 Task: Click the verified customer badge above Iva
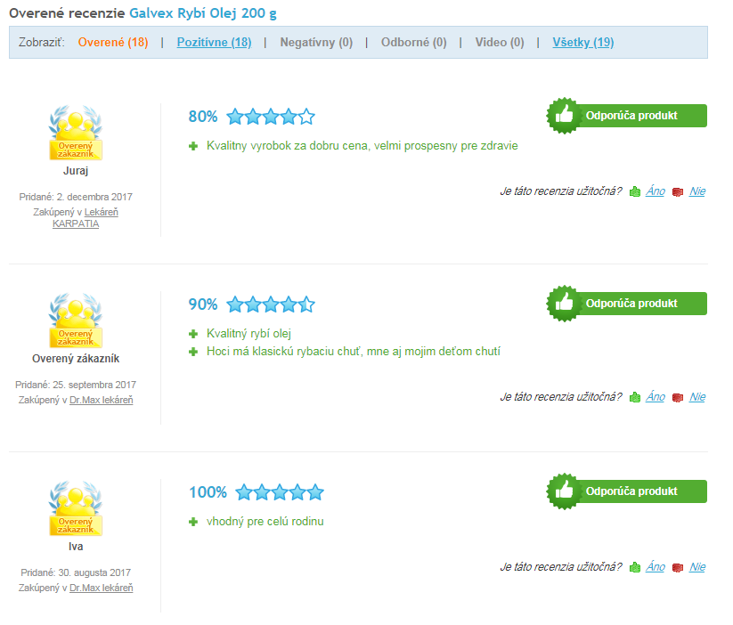pos(76,508)
